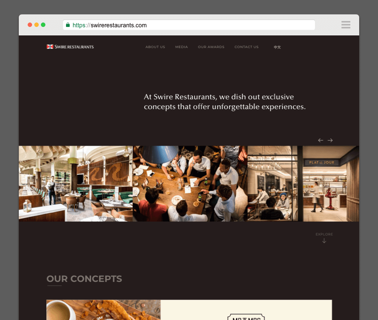The image size is (378, 320).
Task: Open the Contact Us link
Action: (246, 47)
